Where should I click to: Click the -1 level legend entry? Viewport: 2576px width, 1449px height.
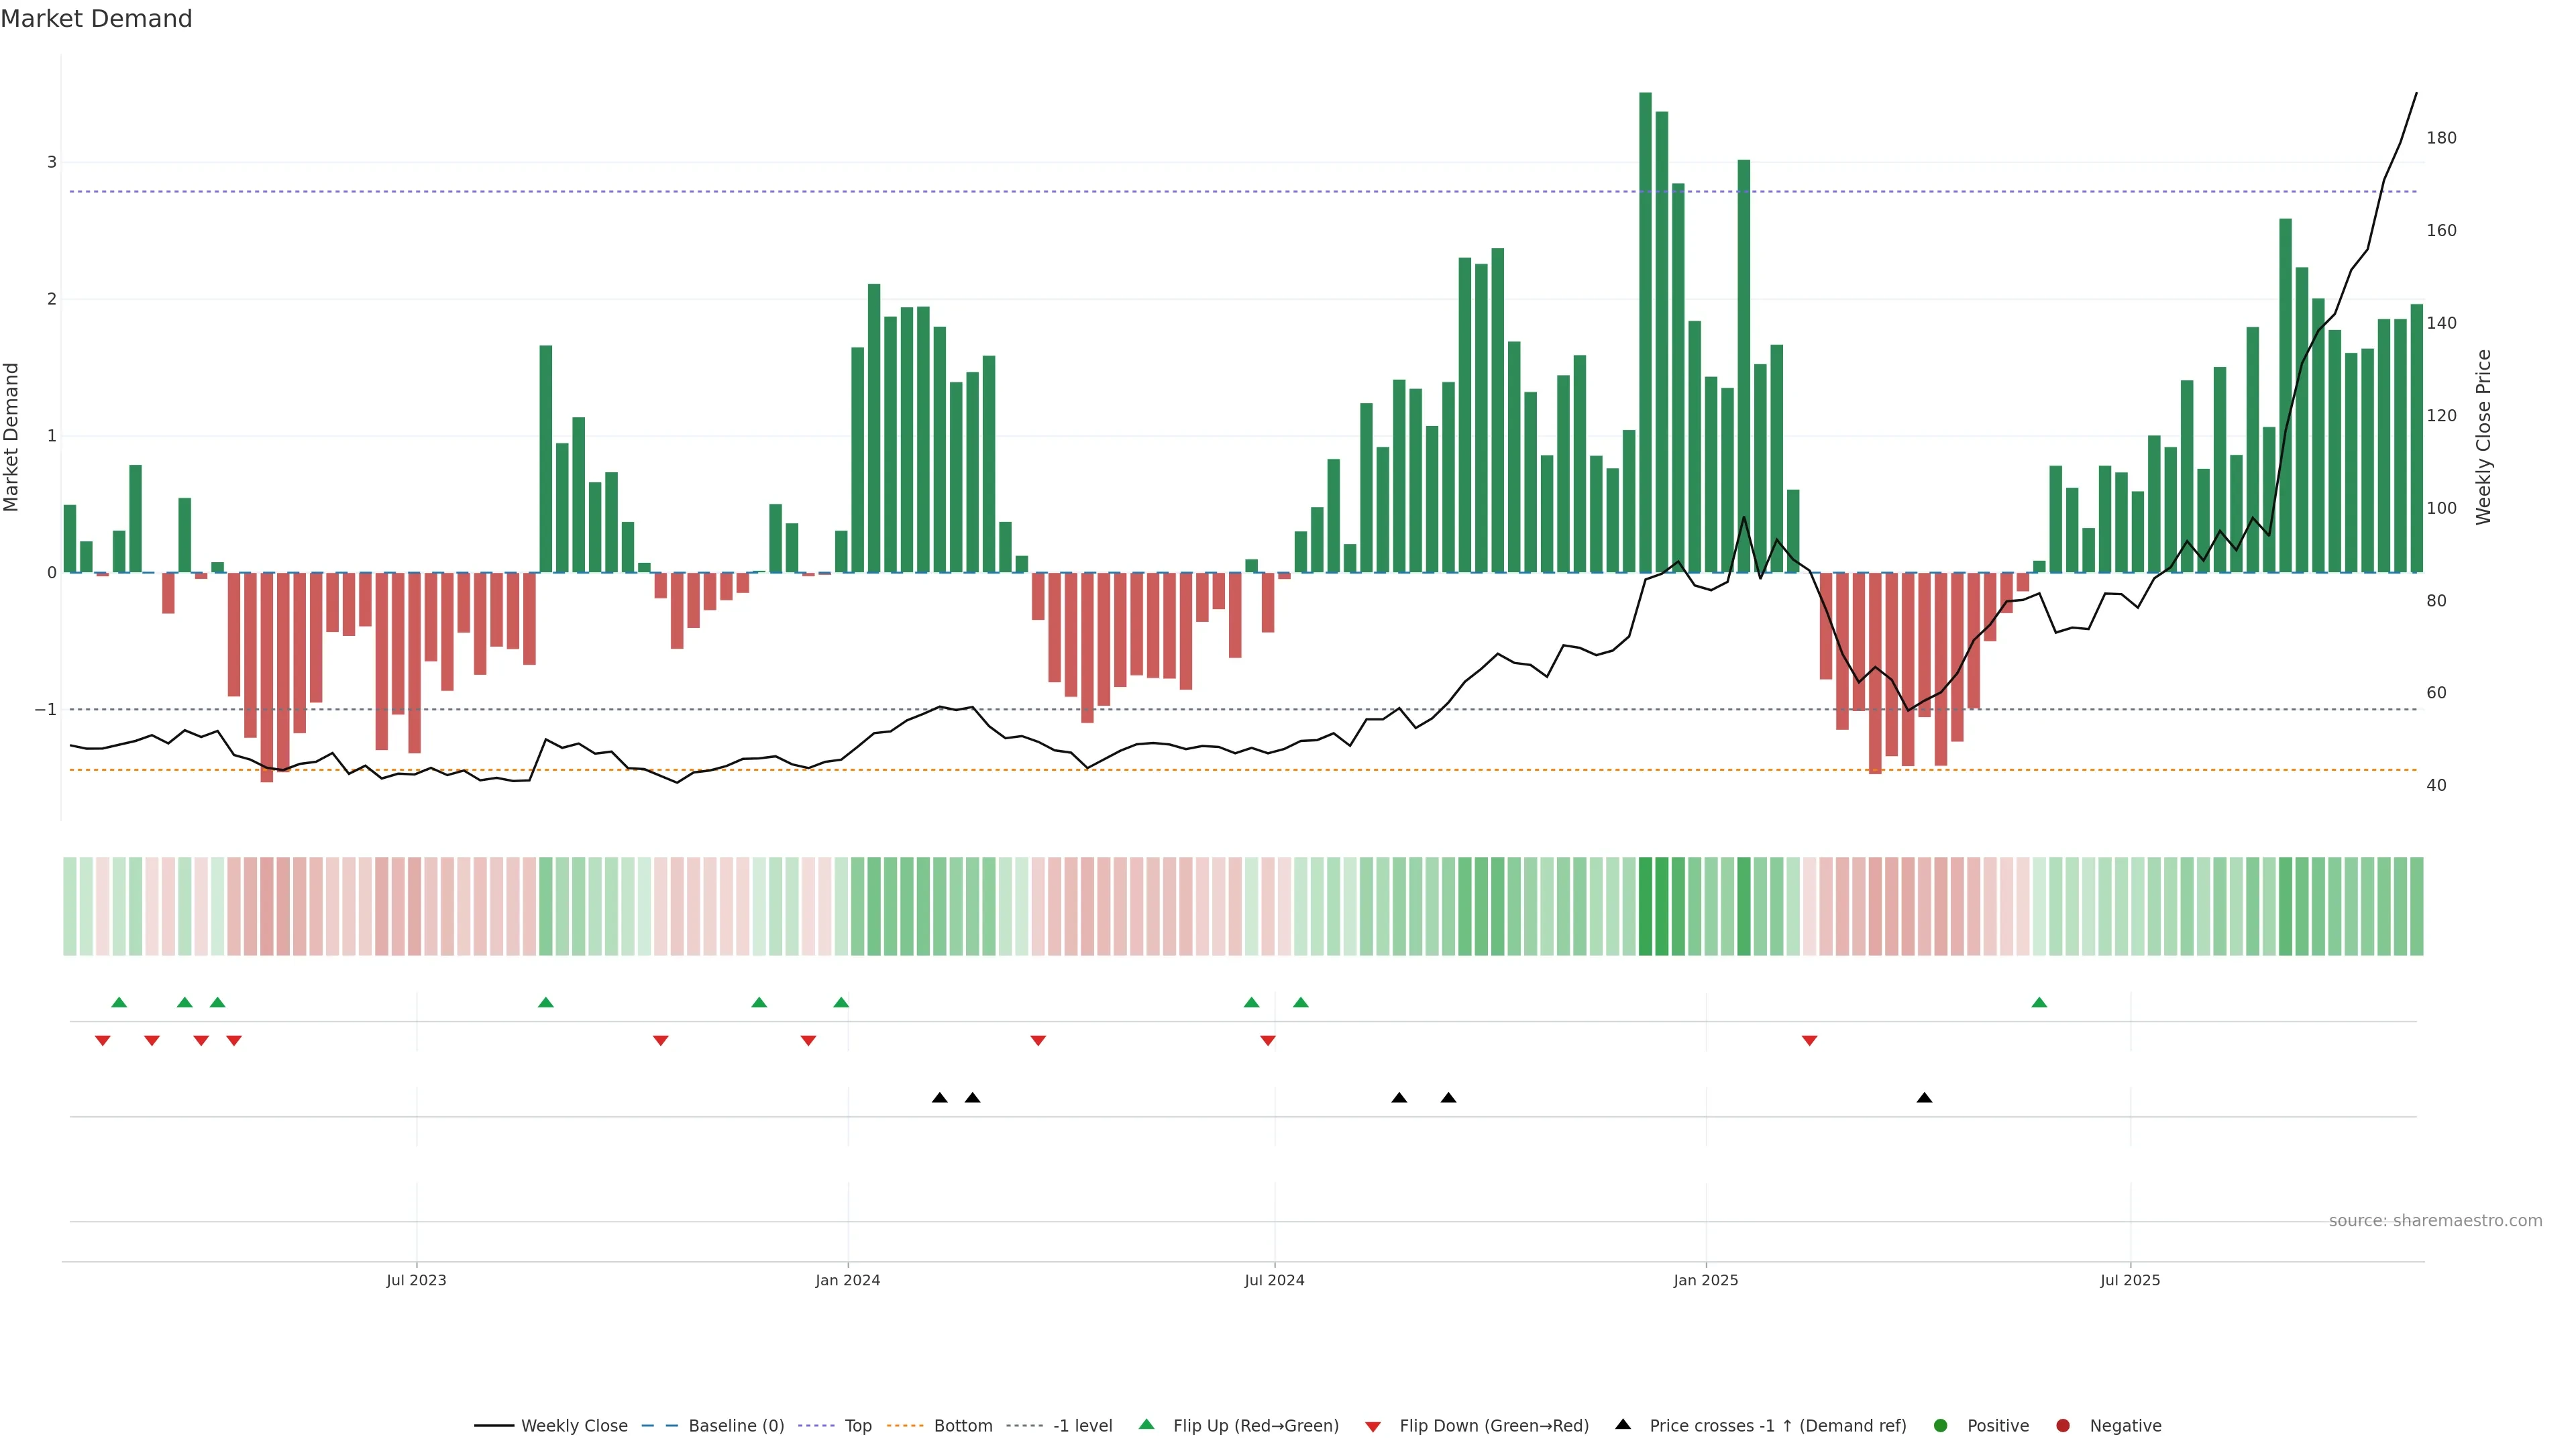1082,1426
